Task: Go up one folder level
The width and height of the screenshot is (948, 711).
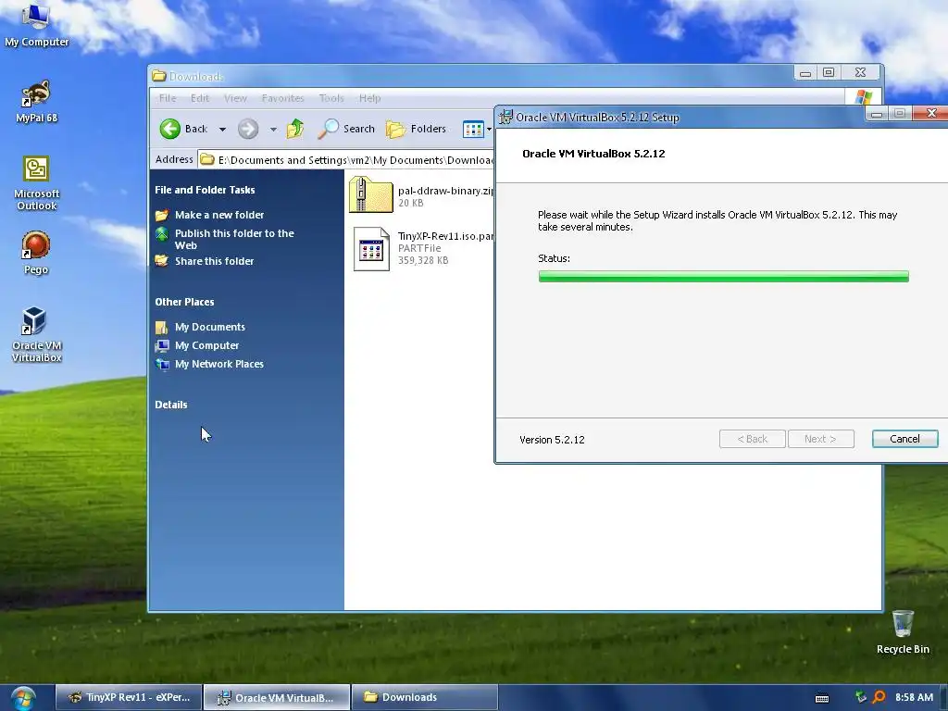Action: (295, 129)
